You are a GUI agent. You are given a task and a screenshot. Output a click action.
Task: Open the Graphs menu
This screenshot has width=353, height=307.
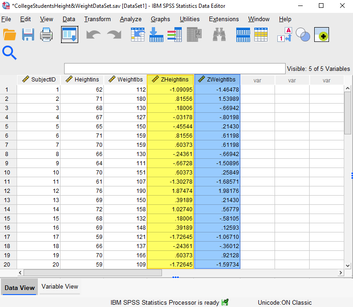click(160, 19)
